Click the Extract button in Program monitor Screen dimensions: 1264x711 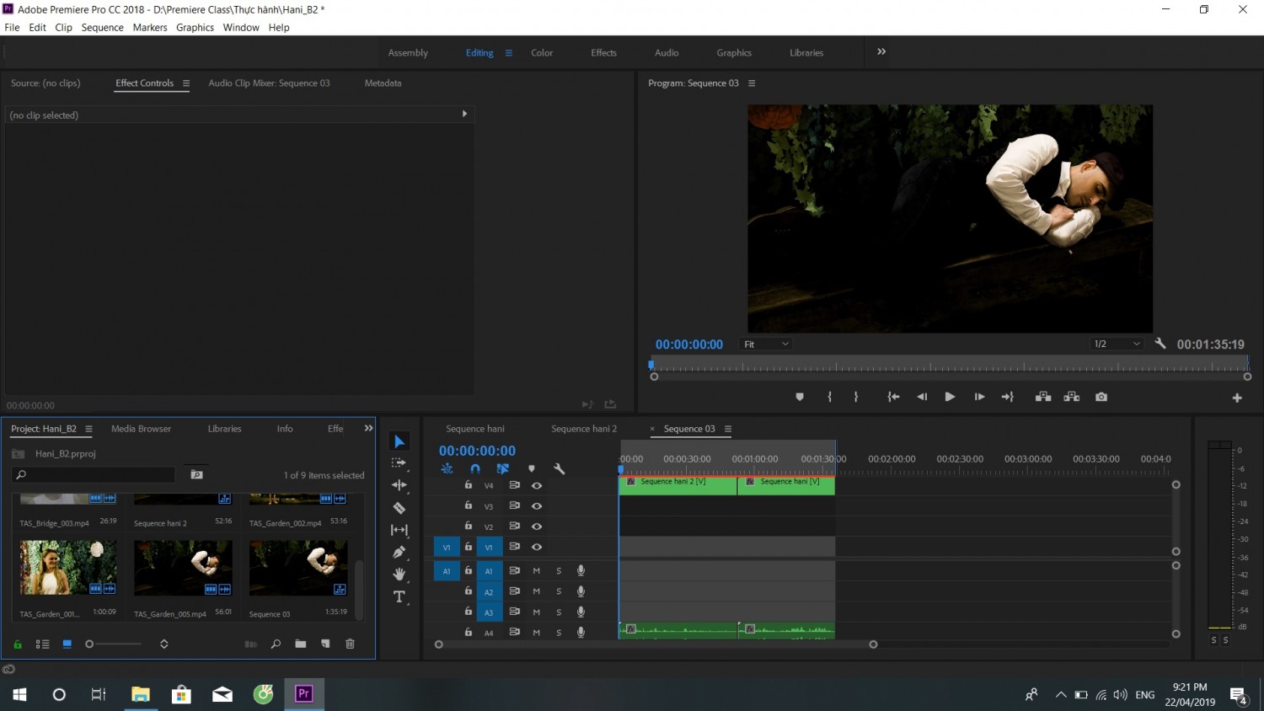pos(1072,397)
